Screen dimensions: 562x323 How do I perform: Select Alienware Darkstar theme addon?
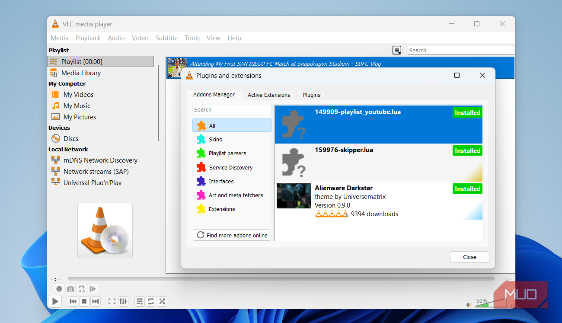point(378,201)
